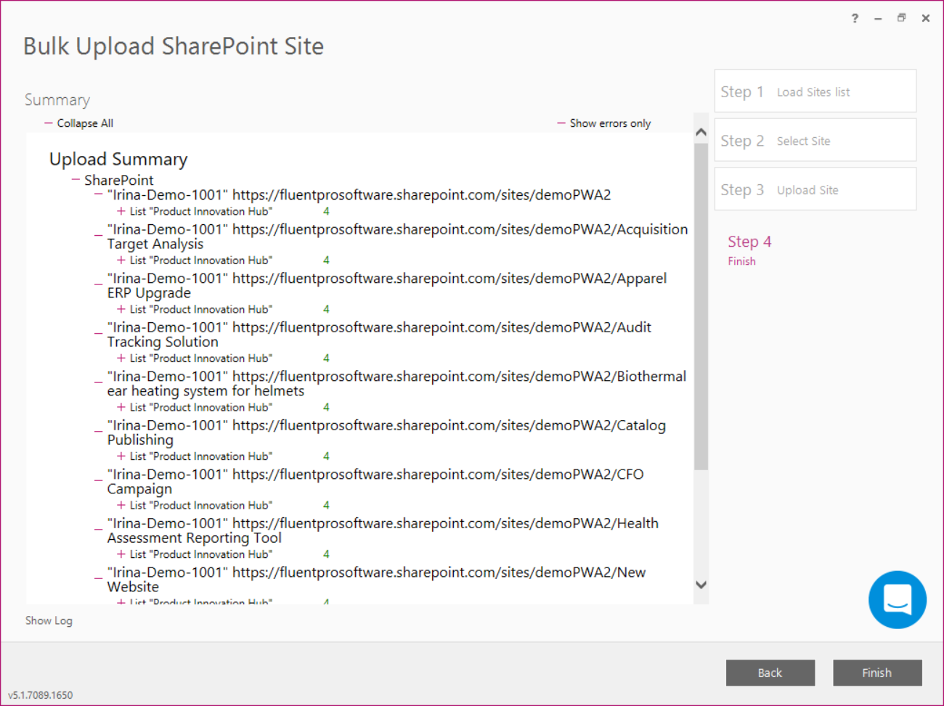The height and width of the screenshot is (706, 944).
Task: Open the chat support bubble icon
Action: coord(897,599)
